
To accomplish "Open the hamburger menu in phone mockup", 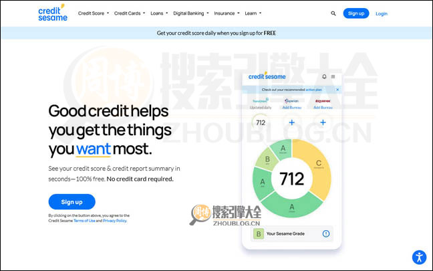I will point(333,76).
